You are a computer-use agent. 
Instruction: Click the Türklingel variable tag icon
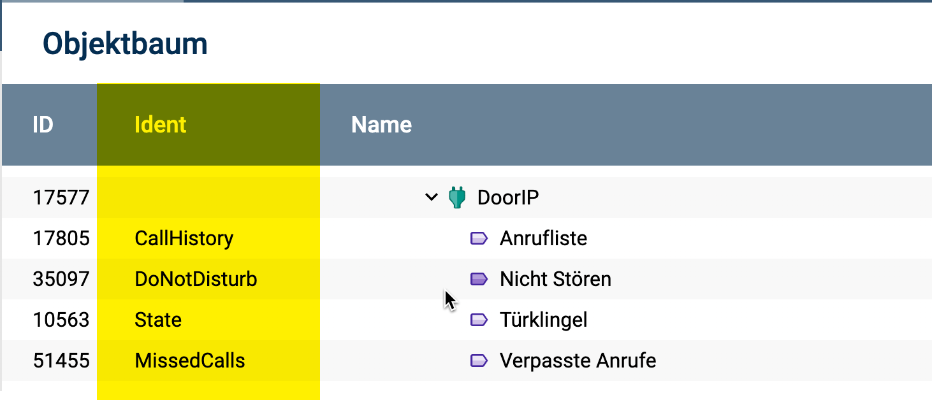pyautogui.click(x=479, y=320)
